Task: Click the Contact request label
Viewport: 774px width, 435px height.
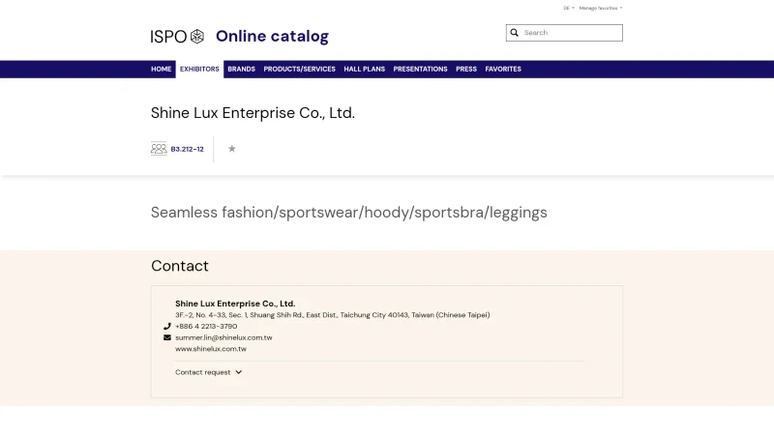Action: (x=202, y=372)
